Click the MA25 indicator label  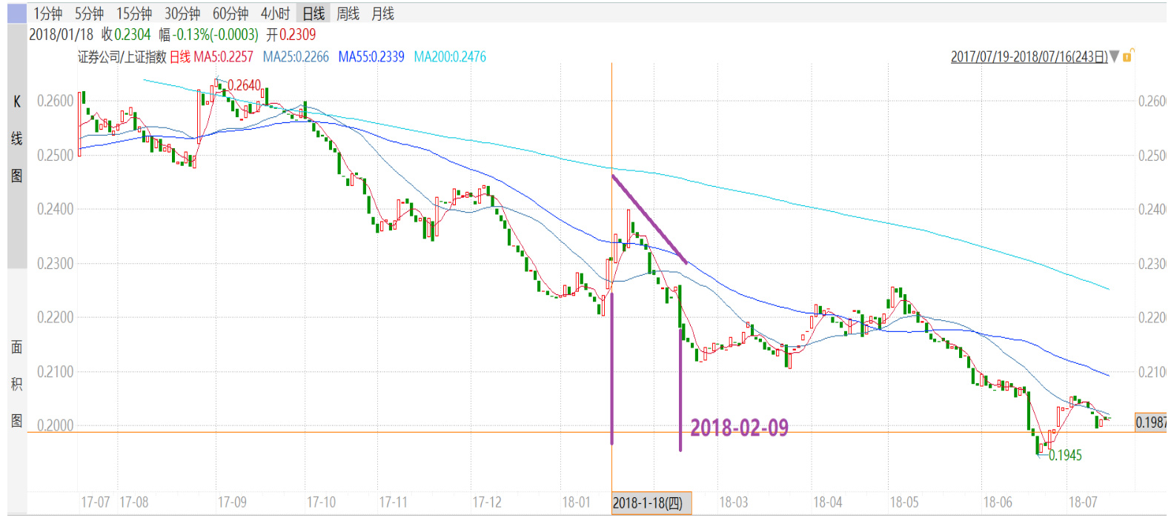pyautogui.click(x=296, y=57)
